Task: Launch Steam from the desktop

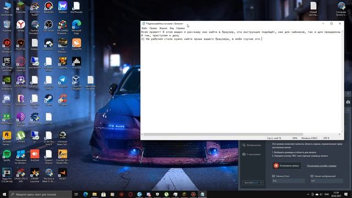Action: pos(48,100)
